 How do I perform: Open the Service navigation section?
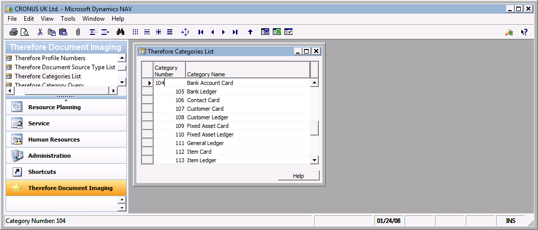(x=66, y=123)
